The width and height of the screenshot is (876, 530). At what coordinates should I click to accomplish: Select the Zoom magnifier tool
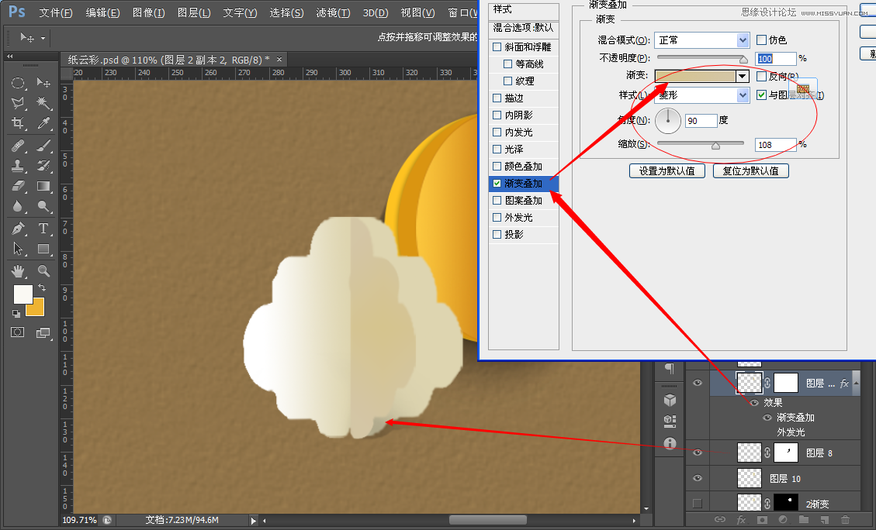[43, 271]
